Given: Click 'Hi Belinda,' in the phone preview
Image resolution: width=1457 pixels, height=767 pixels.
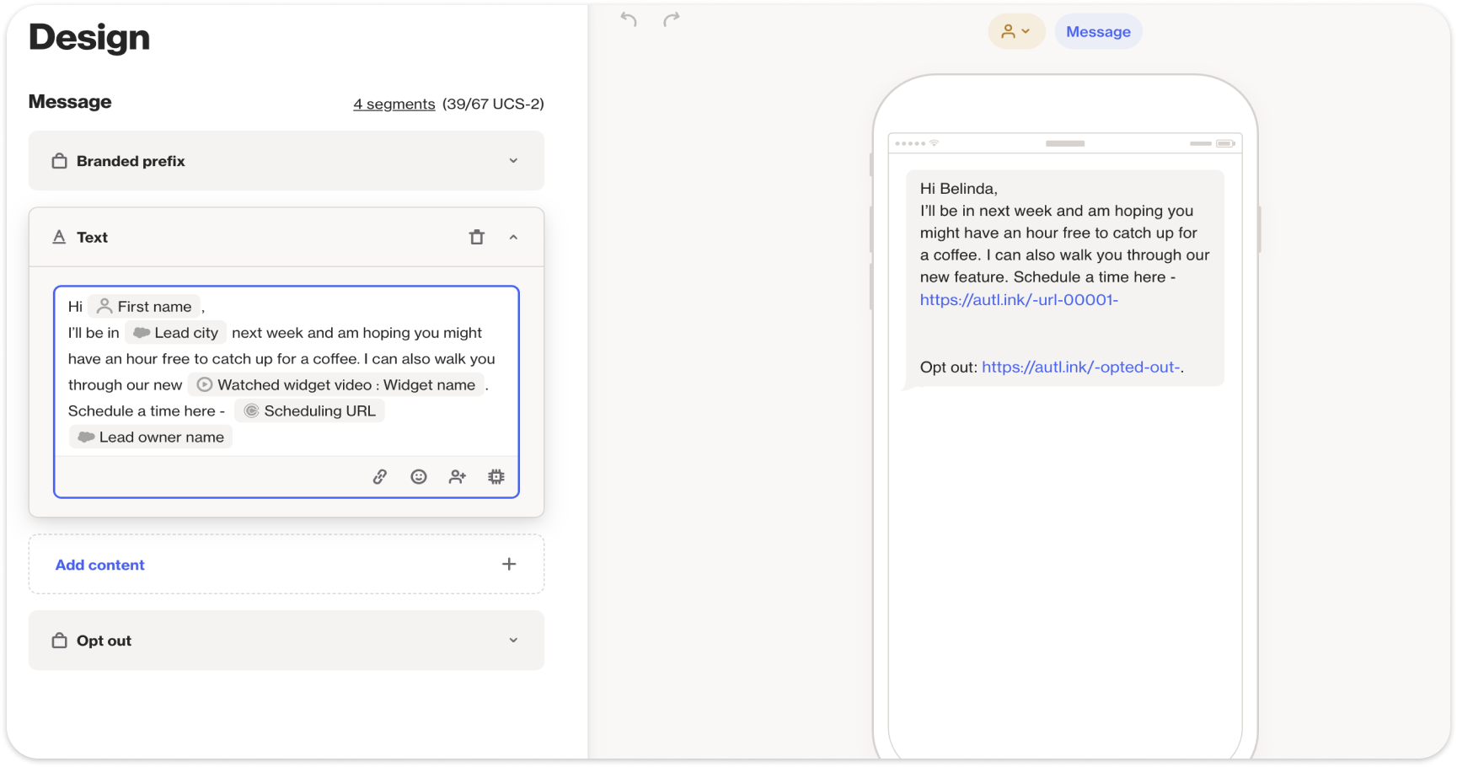Looking at the screenshot, I should tap(958, 189).
